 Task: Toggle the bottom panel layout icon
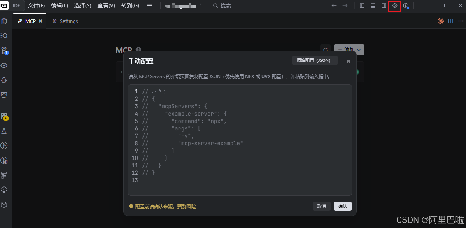tap(373, 6)
